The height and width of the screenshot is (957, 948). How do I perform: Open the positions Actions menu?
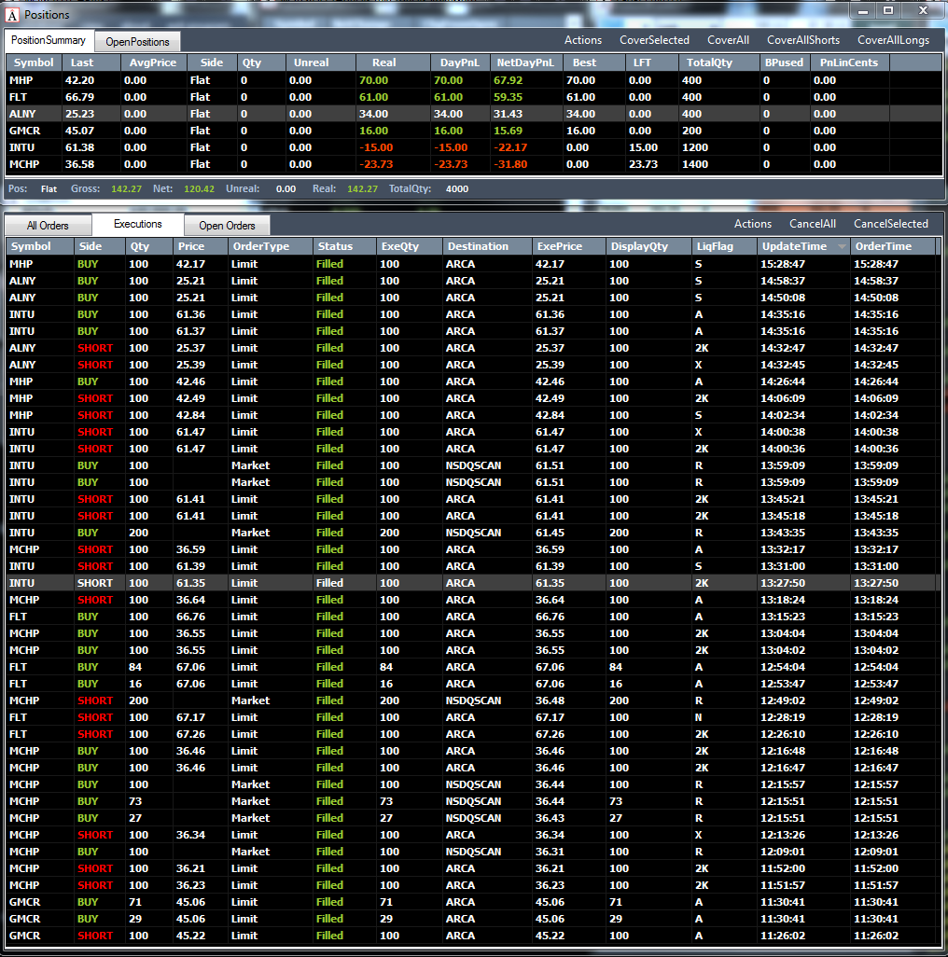583,40
